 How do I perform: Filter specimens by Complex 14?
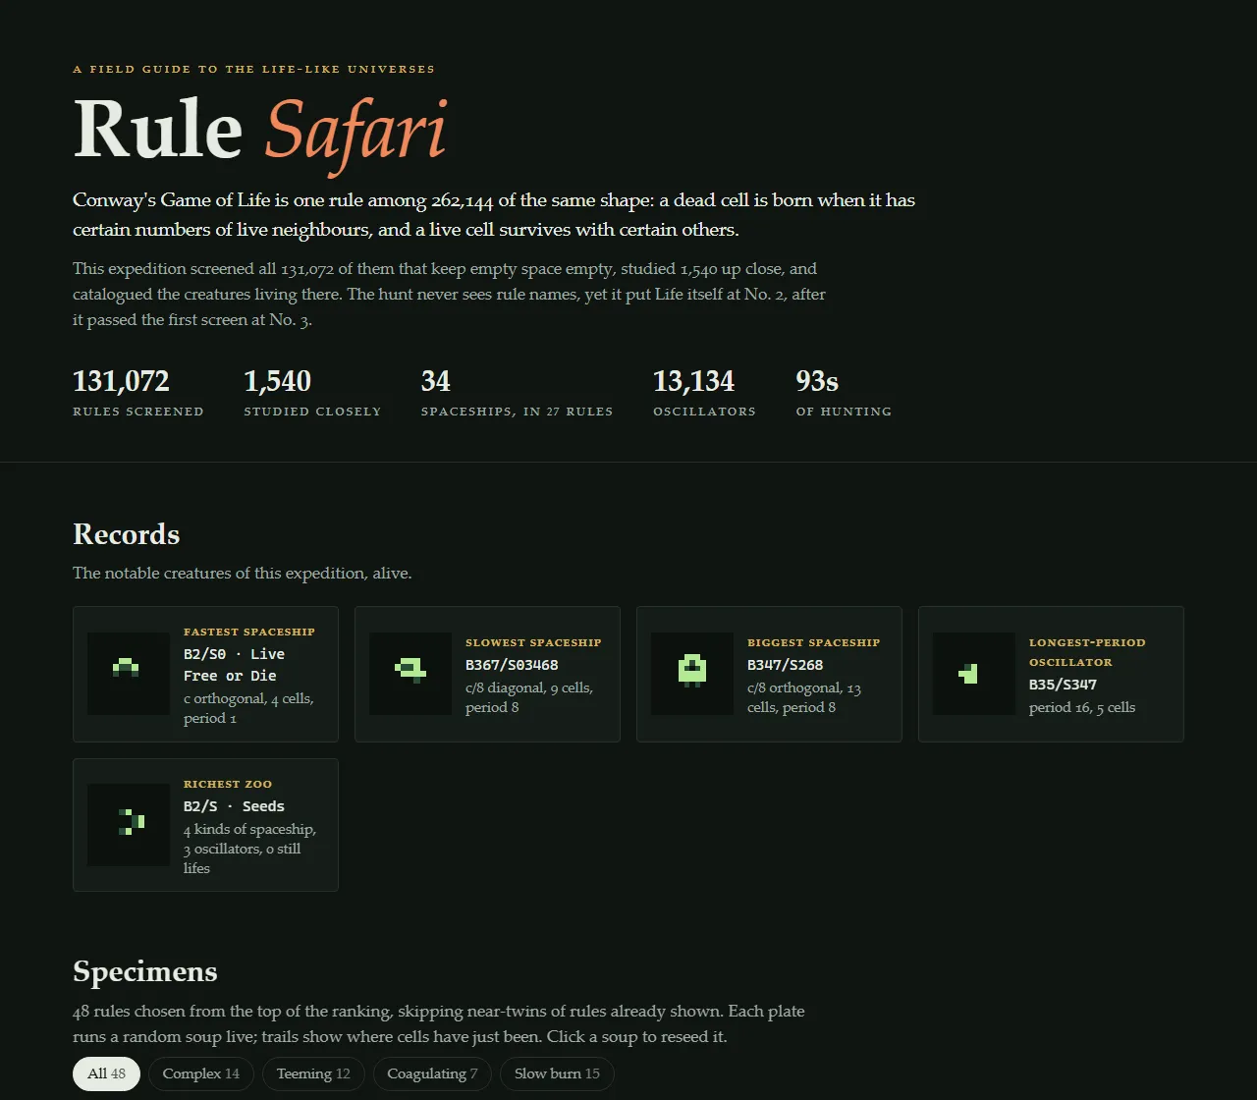point(201,1073)
